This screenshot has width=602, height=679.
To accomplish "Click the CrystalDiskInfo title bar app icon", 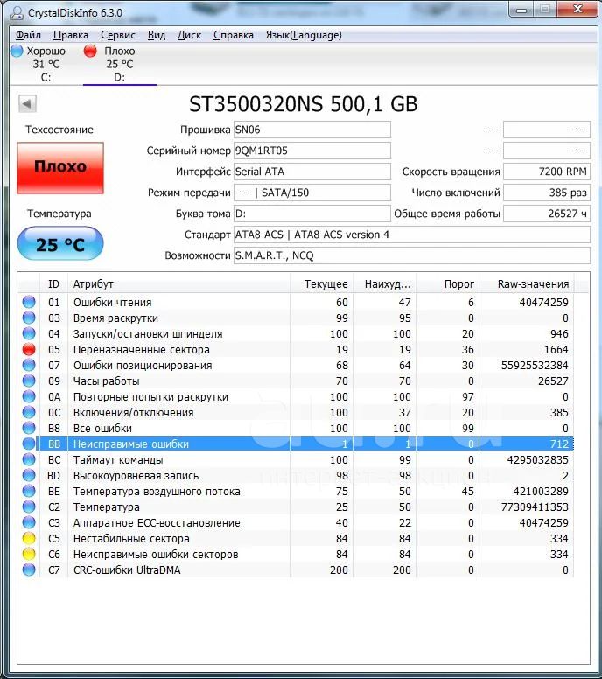I will coord(17,12).
